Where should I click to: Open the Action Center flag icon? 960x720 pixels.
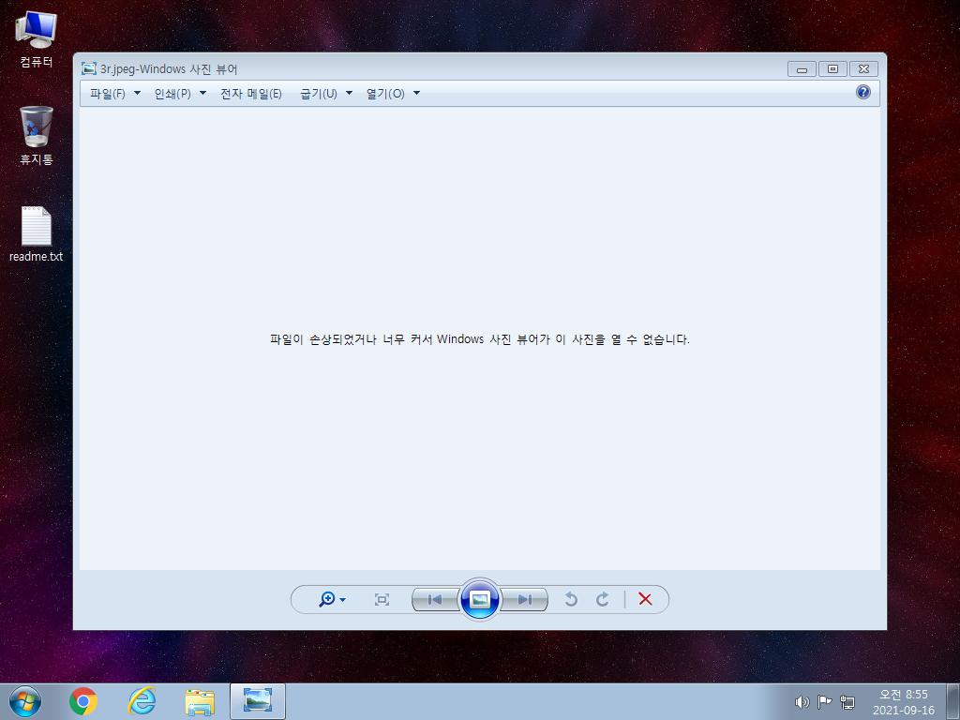point(825,701)
